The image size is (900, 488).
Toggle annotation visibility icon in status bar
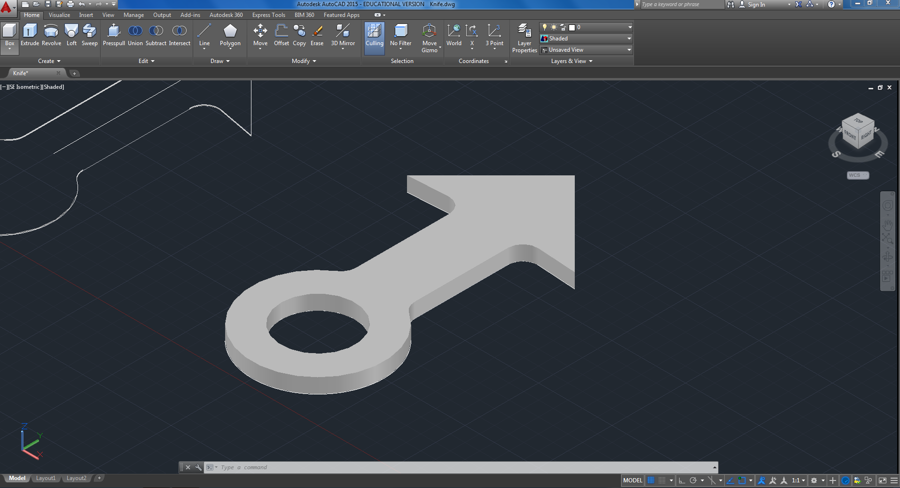pyautogui.click(x=762, y=480)
